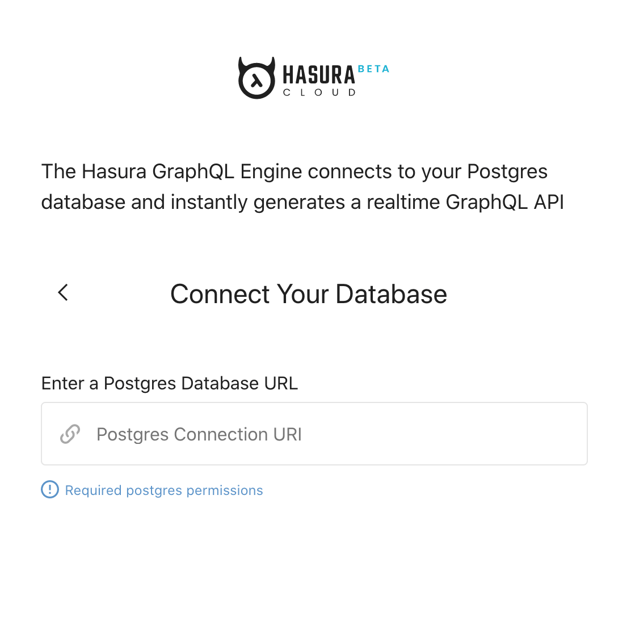Click the word Postgres in the top description
Image resolution: width=631 pixels, height=621 pixels.
[x=507, y=171]
